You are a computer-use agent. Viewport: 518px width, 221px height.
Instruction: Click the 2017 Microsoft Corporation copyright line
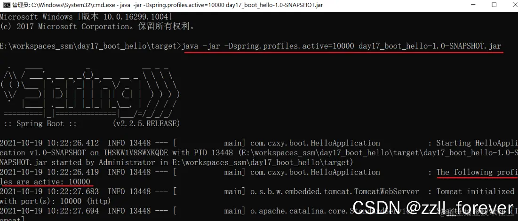[97, 27]
